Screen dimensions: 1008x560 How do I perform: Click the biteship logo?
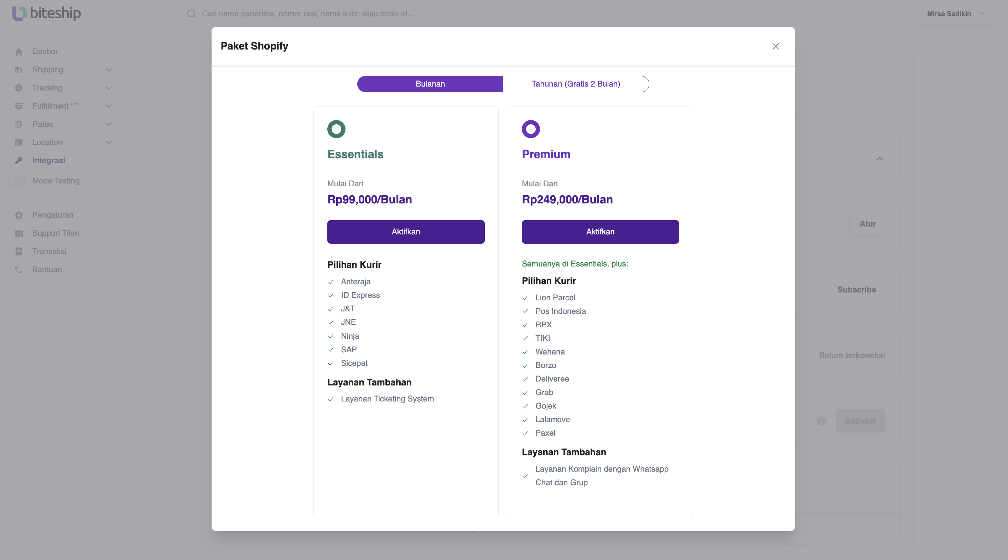tap(47, 13)
